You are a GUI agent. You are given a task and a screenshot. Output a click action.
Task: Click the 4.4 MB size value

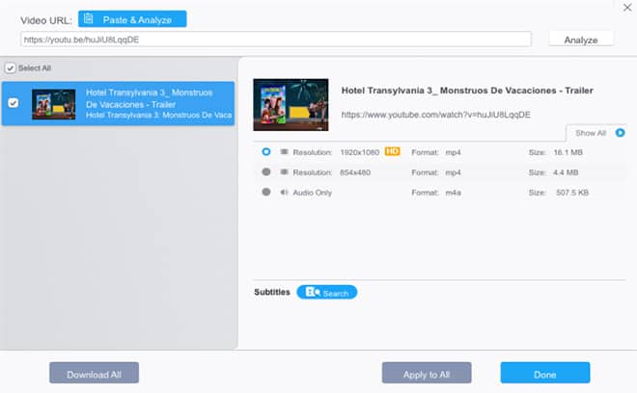click(566, 172)
